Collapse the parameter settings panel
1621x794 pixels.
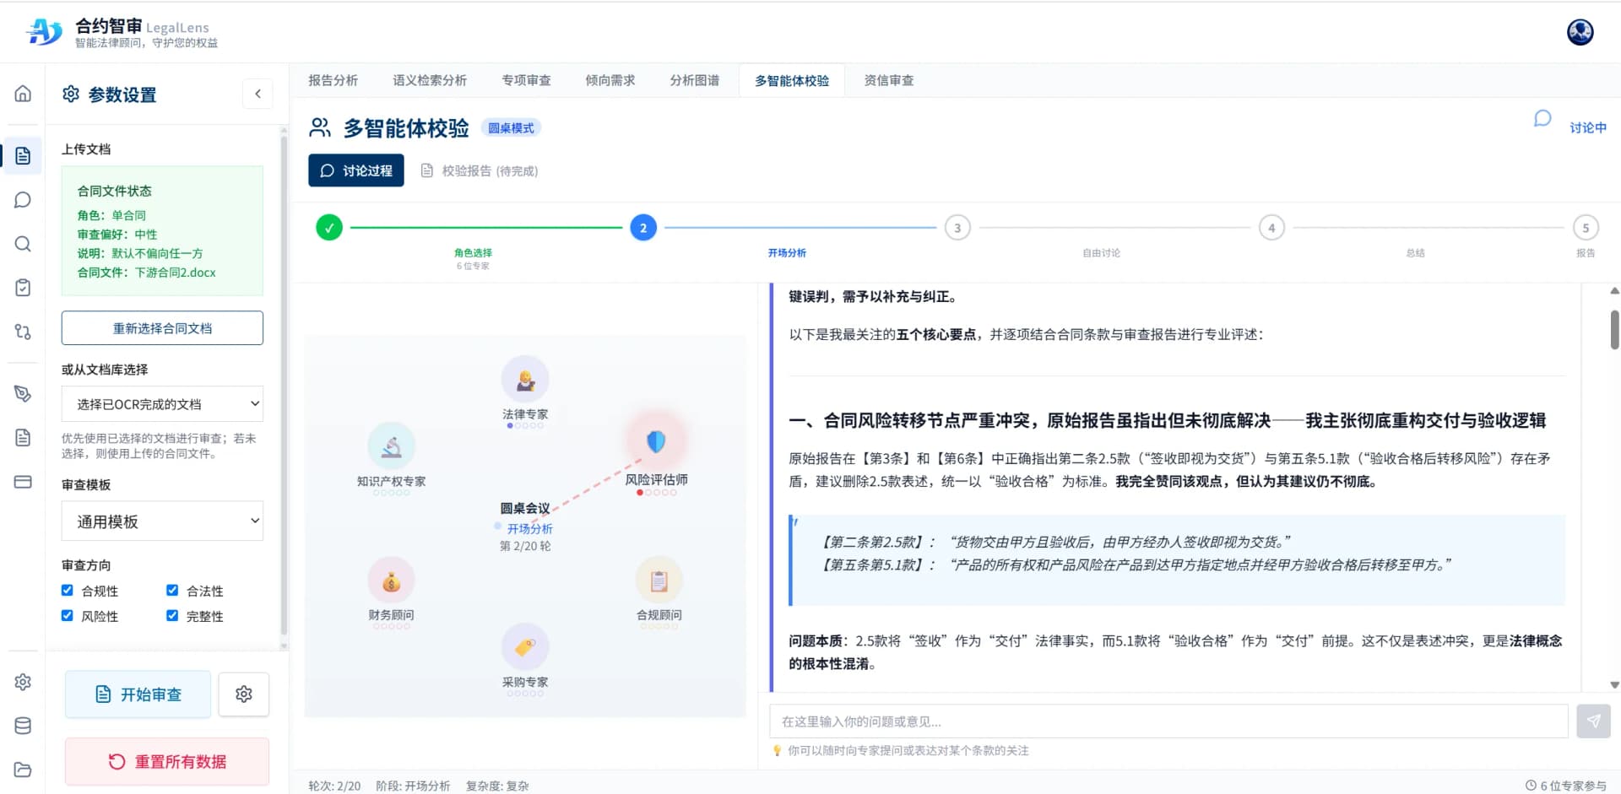point(258,94)
